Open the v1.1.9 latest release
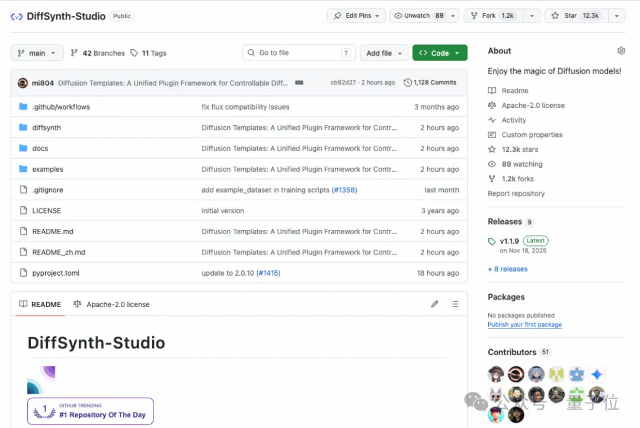The width and height of the screenshot is (640, 428). 509,241
